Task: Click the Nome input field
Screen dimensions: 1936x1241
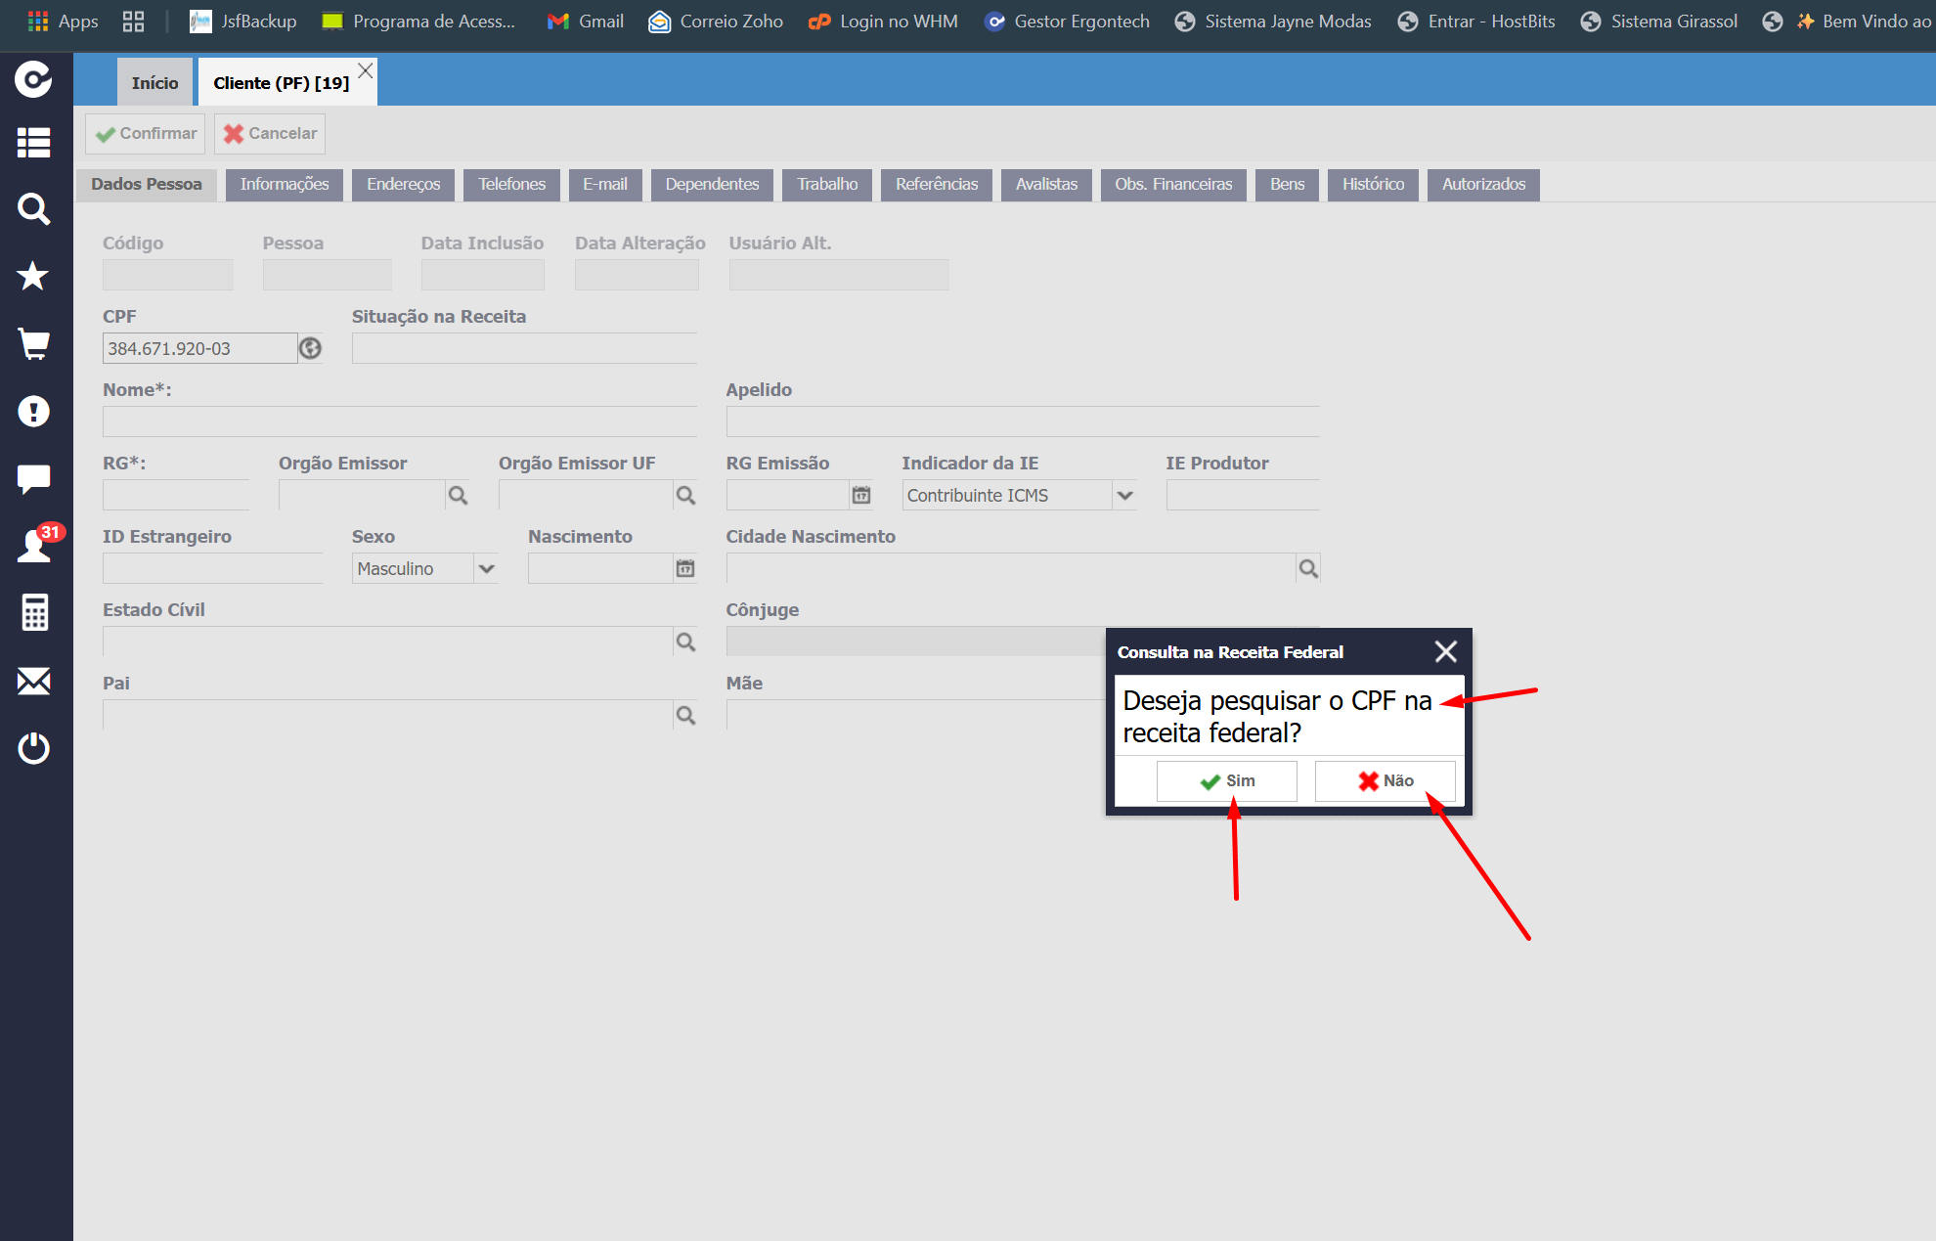Action: pos(400,421)
